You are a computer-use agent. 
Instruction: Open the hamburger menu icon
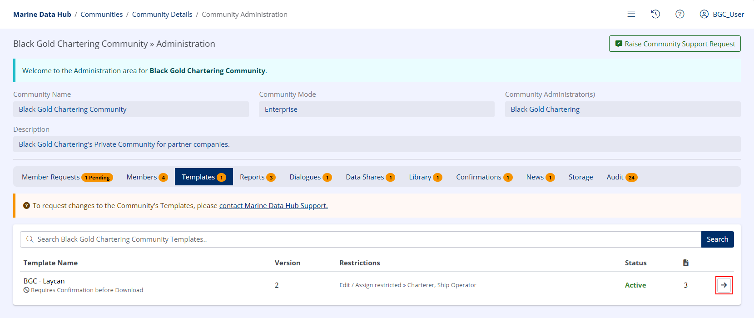tap(631, 14)
